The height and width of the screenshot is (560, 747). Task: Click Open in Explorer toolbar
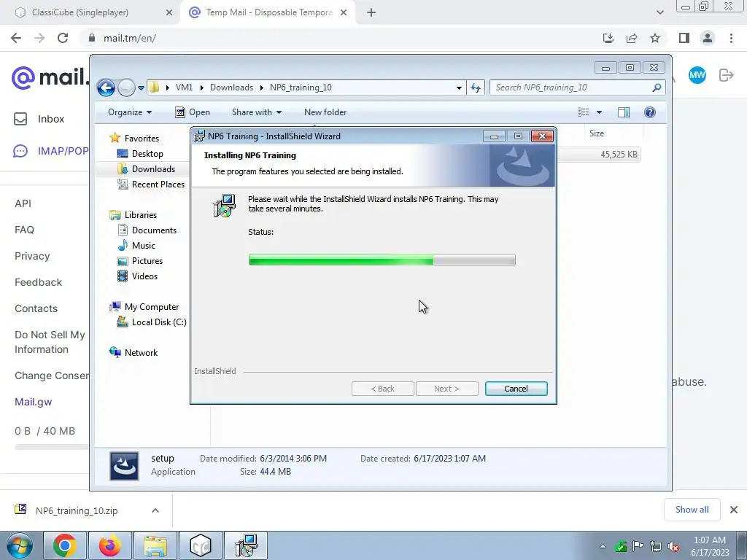(193, 112)
